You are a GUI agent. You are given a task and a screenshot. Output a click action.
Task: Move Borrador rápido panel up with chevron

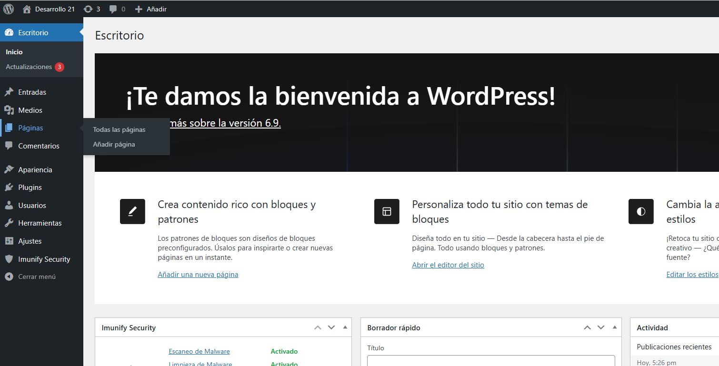588,327
